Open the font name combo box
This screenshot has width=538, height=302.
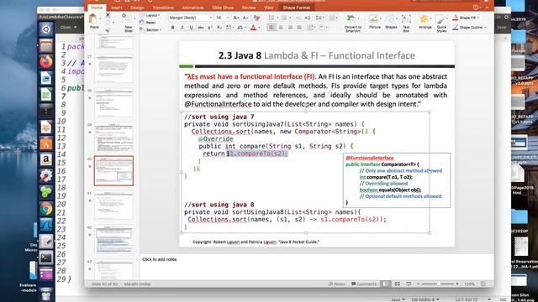[191, 18]
